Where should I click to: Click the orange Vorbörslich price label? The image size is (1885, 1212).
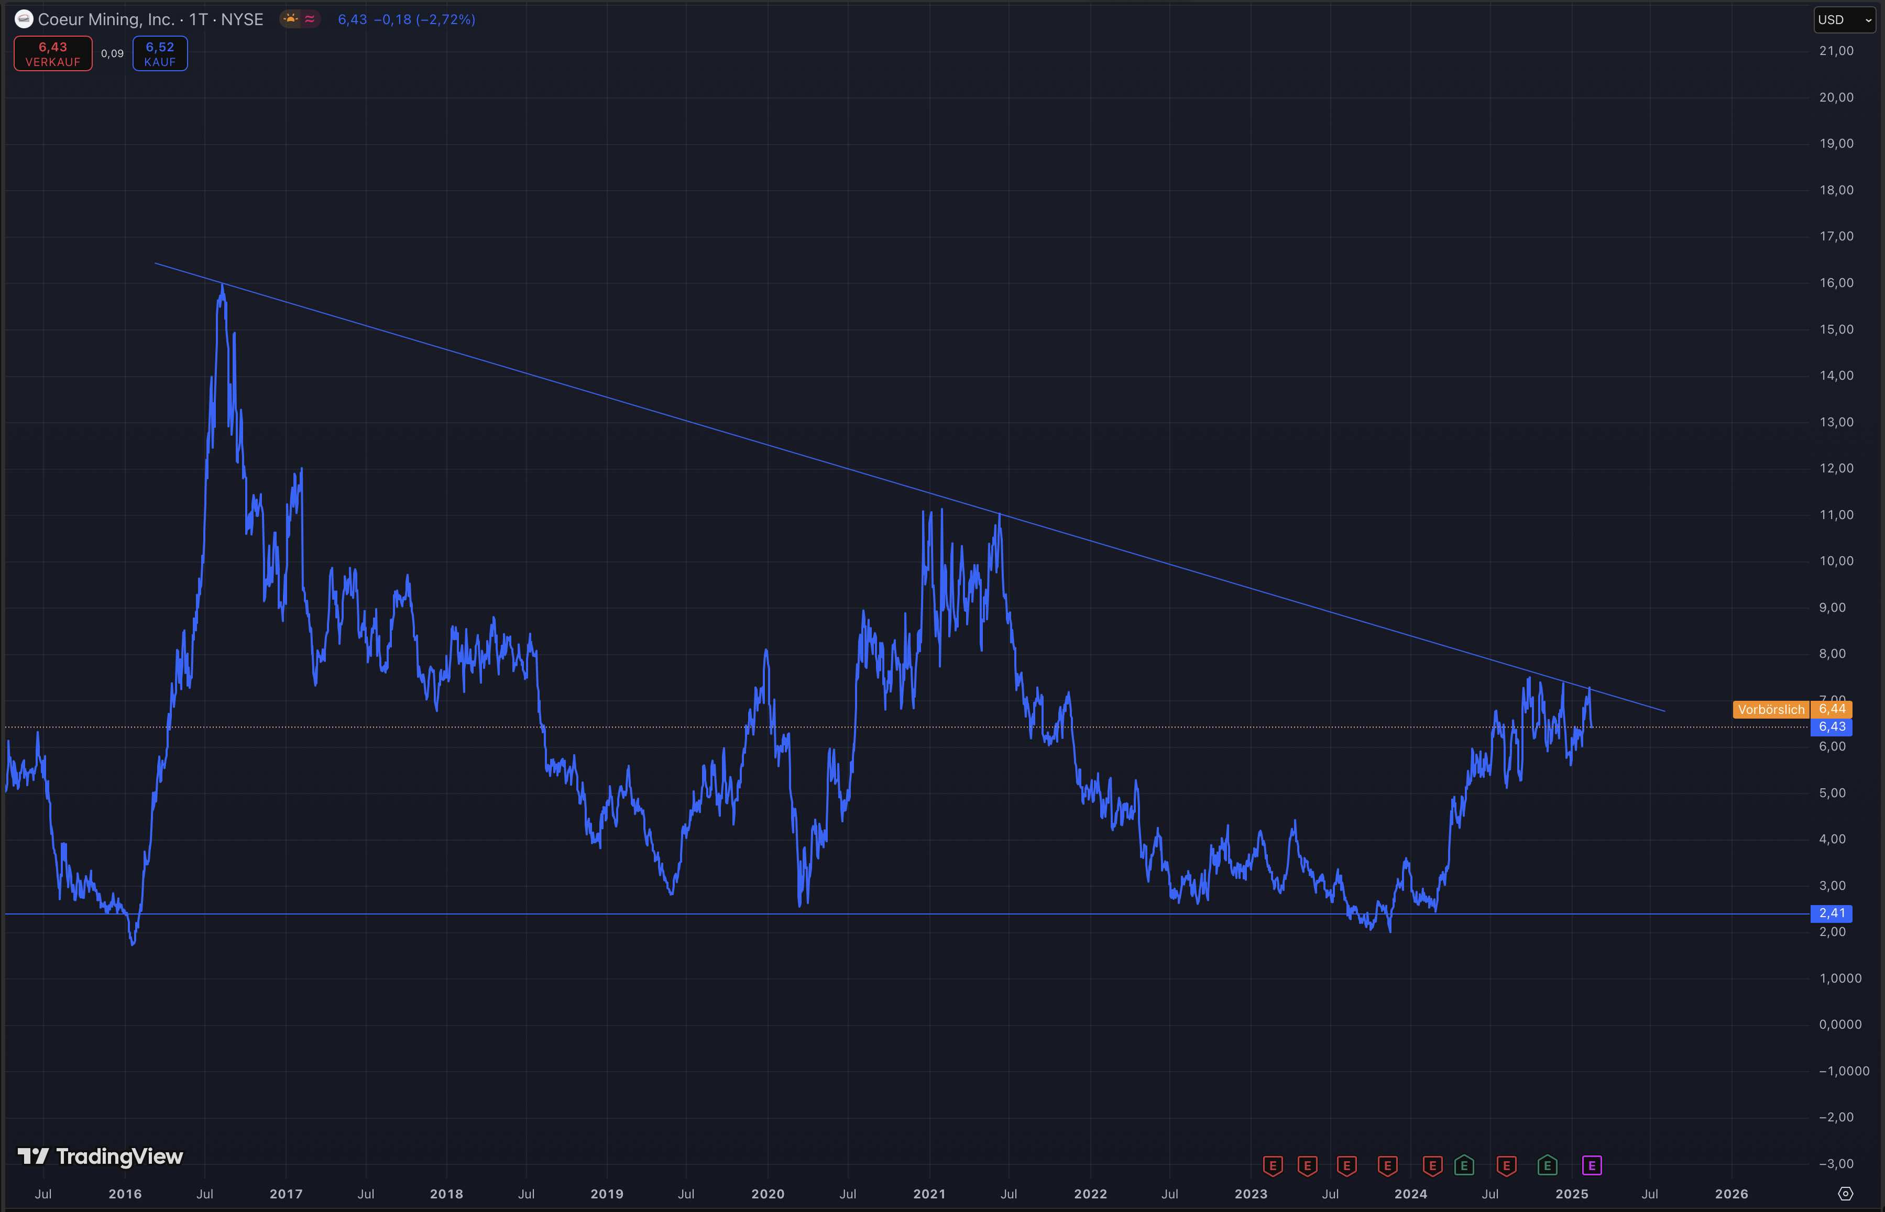(x=1771, y=709)
